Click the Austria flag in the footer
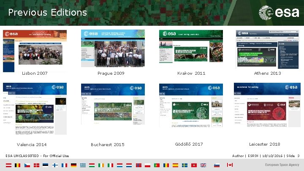 (x=8, y=165)
